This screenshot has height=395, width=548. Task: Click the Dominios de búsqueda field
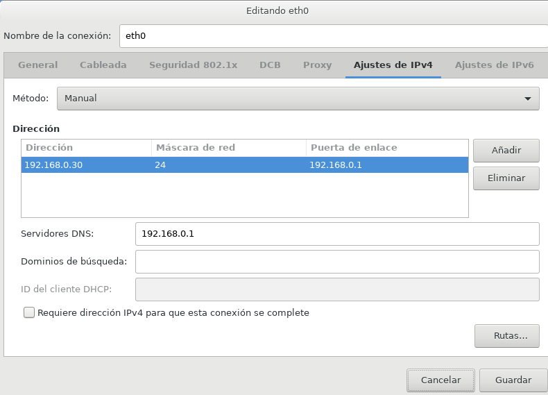tap(337, 262)
